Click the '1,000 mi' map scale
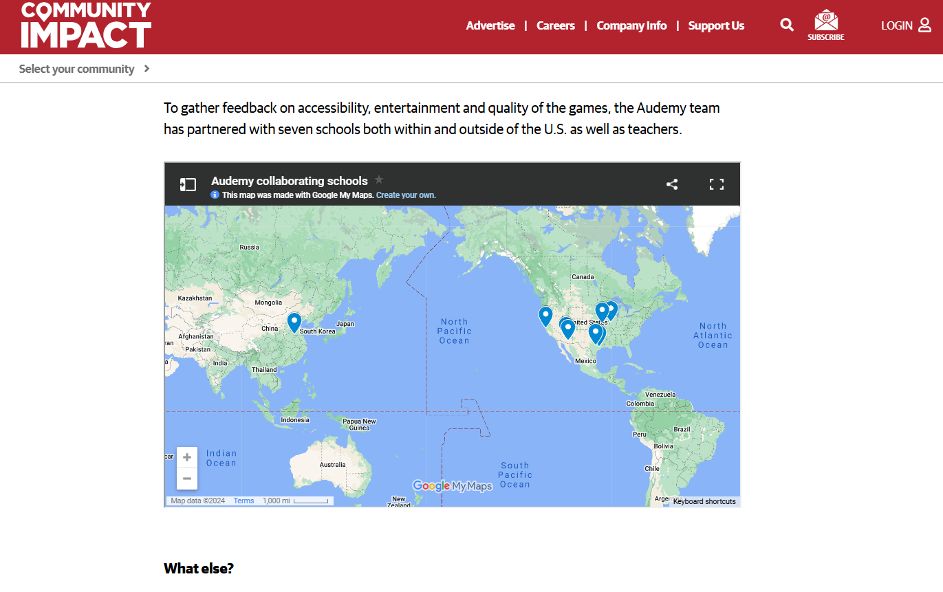 [x=296, y=501]
